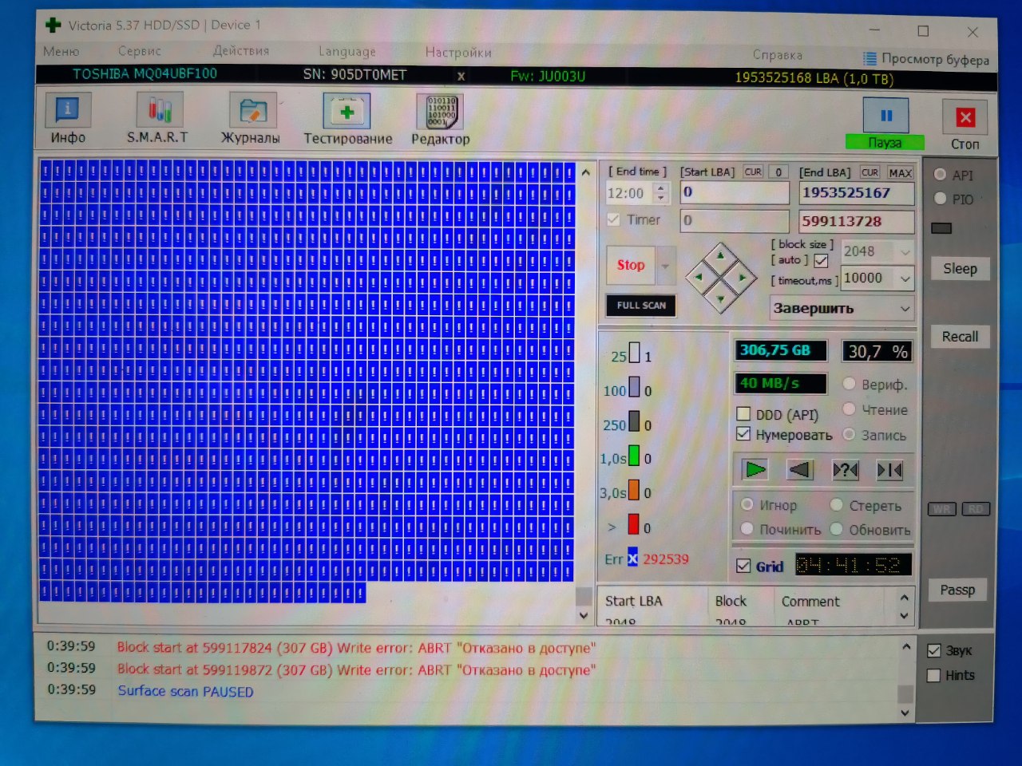Viewport: 1022px width, 766px height.
Task: Enable the Hints checkbox
Action: 933,676
